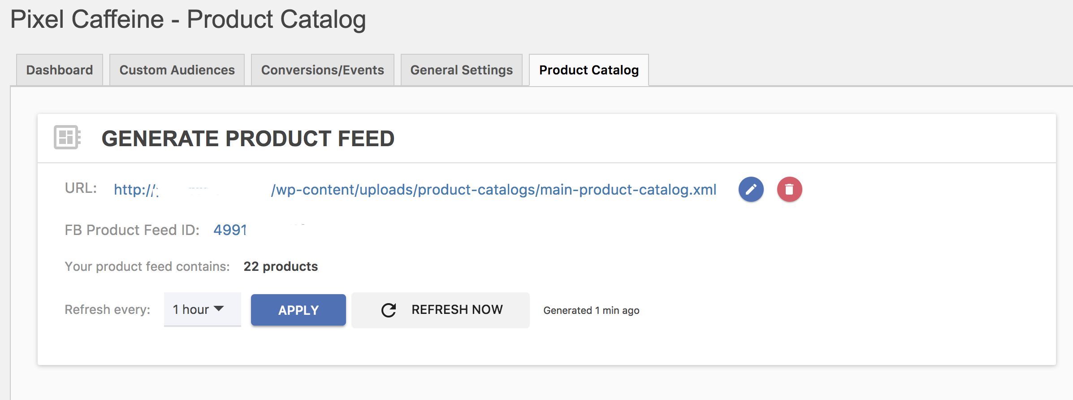The width and height of the screenshot is (1073, 400).
Task: Click the circular refresh arrow icon
Action: pos(389,310)
